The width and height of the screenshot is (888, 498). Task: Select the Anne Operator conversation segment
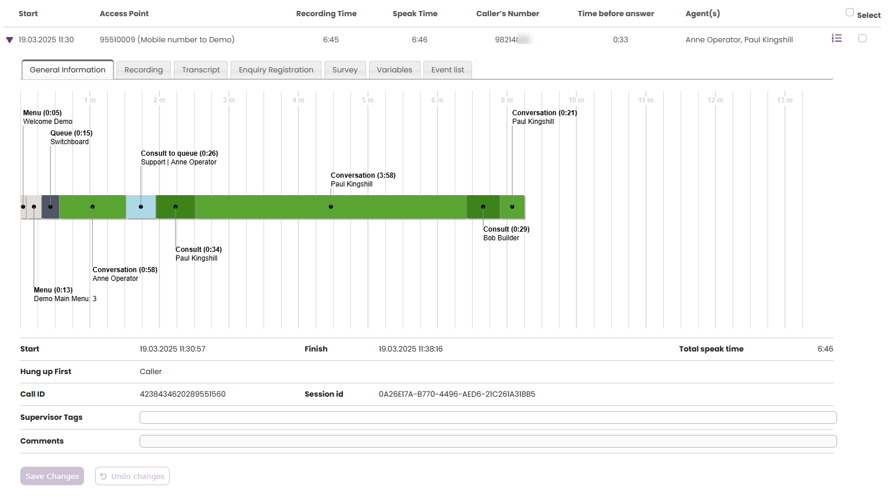coord(93,207)
